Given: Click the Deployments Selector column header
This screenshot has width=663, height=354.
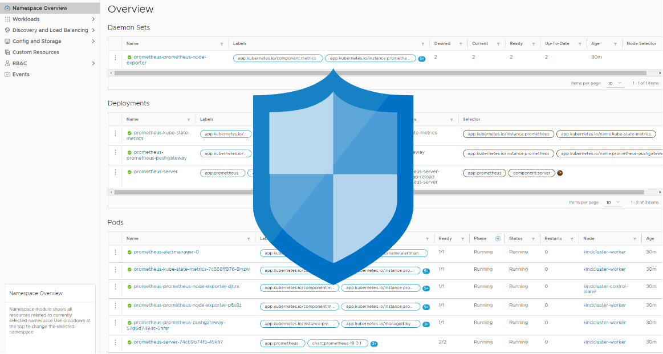Looking at the screenshot, I should point(471,119).
